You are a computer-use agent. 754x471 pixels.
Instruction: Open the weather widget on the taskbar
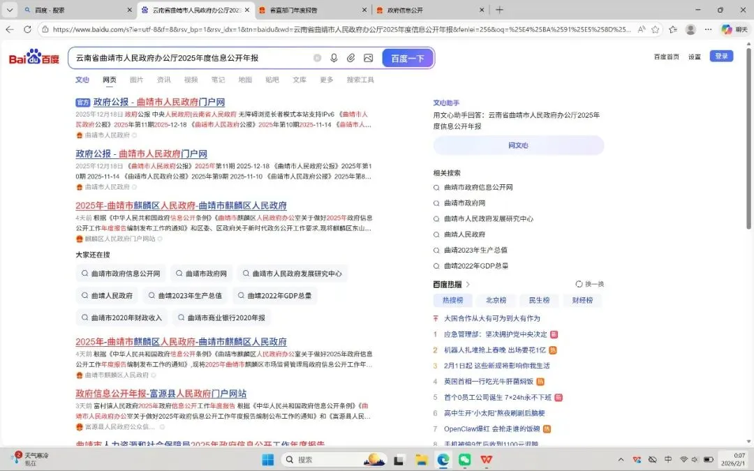[x=31, y=458]
